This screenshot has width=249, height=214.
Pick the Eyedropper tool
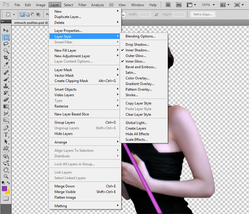click(6, 64)
